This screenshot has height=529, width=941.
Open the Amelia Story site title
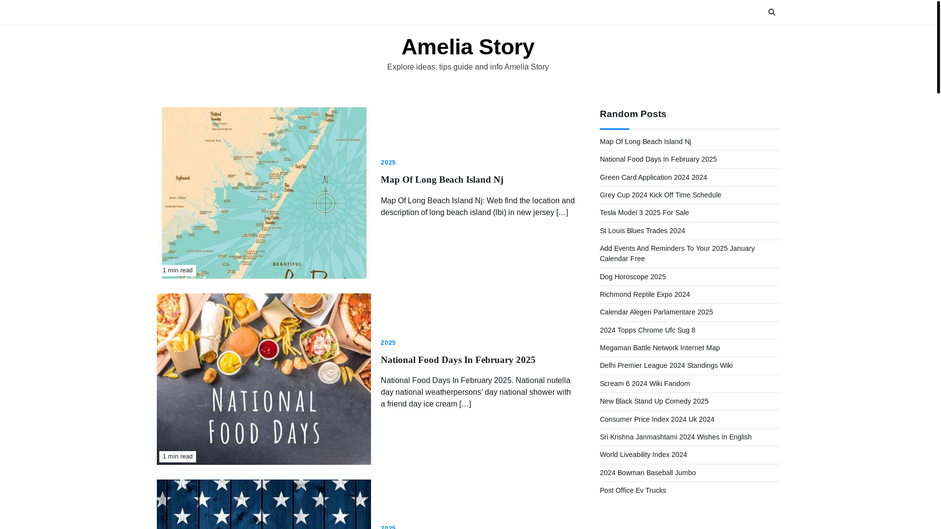click(468, 47)
